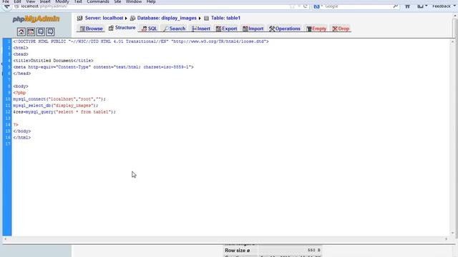
Task: Click the table icon beside Table: table1
Action: click(207, 18)
